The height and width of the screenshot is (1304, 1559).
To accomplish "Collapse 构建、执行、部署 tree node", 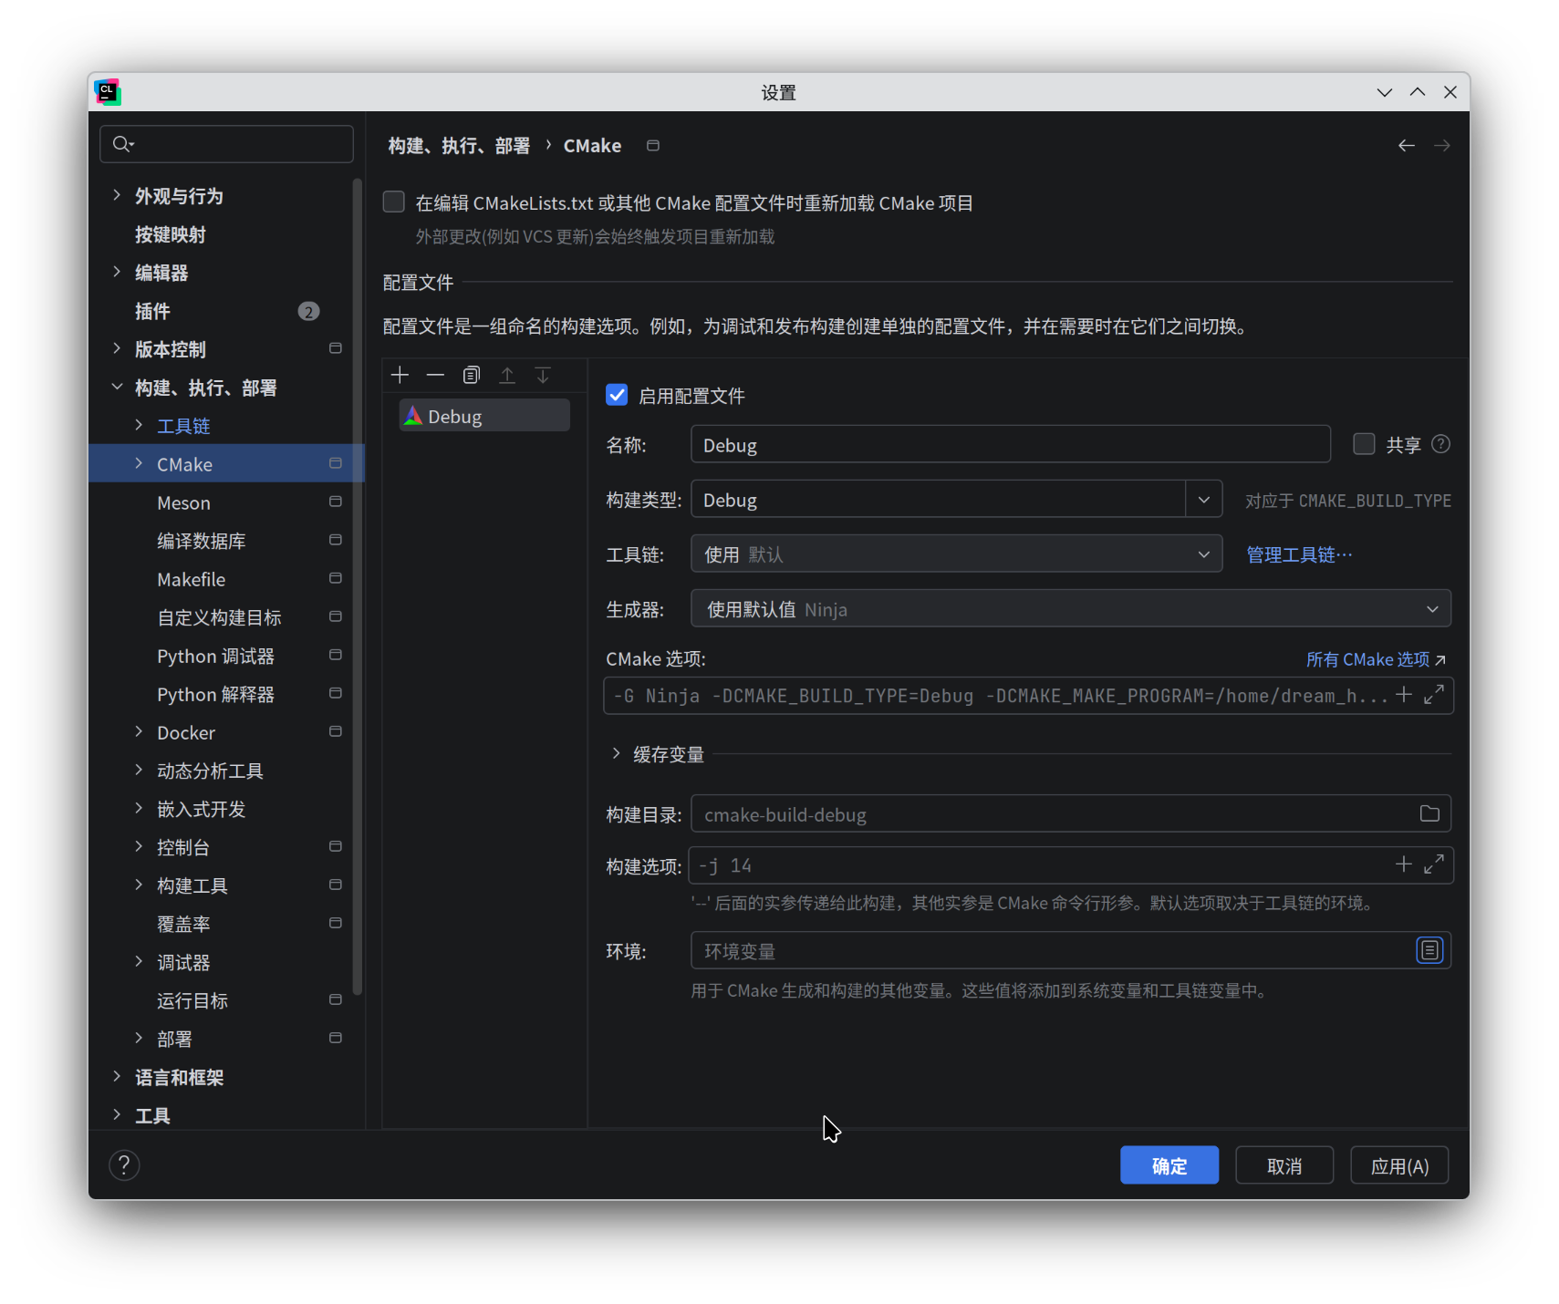I will click(x=117, y=387).
